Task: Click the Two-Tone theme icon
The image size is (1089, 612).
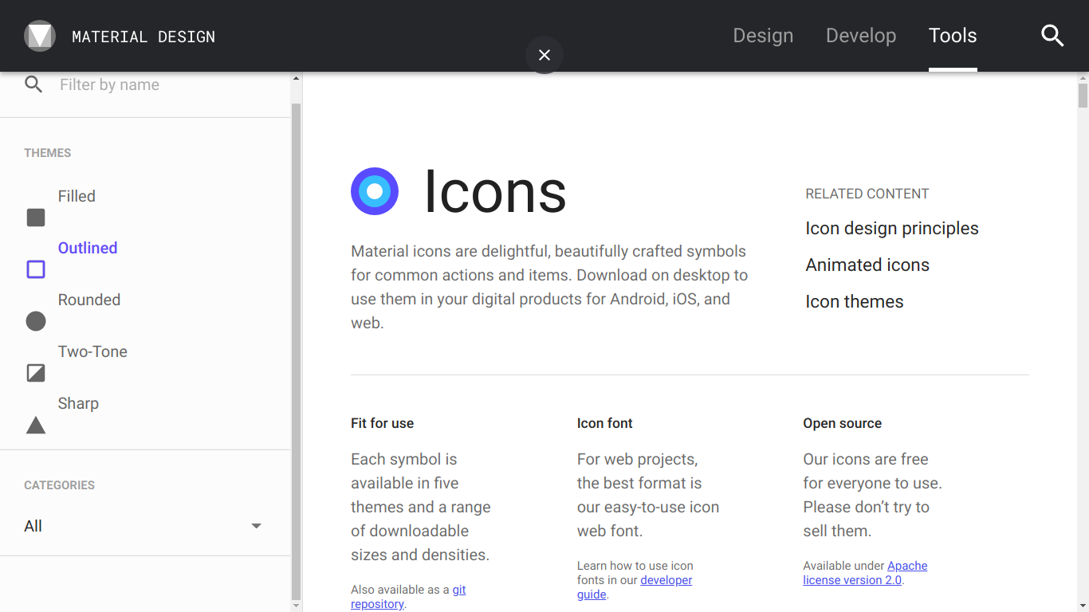Action: point(35,372)
